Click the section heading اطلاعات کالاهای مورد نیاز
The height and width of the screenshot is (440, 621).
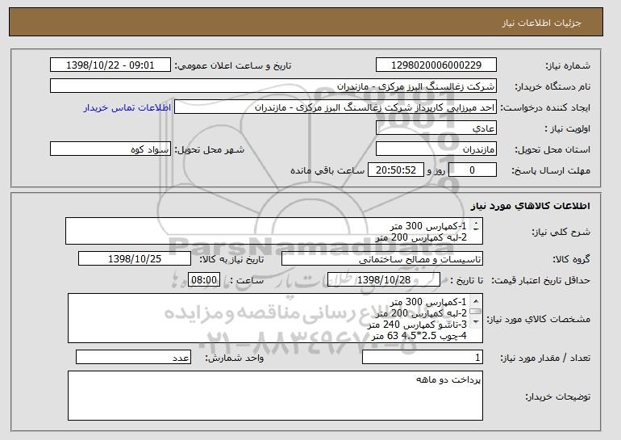tap(531, 205)
